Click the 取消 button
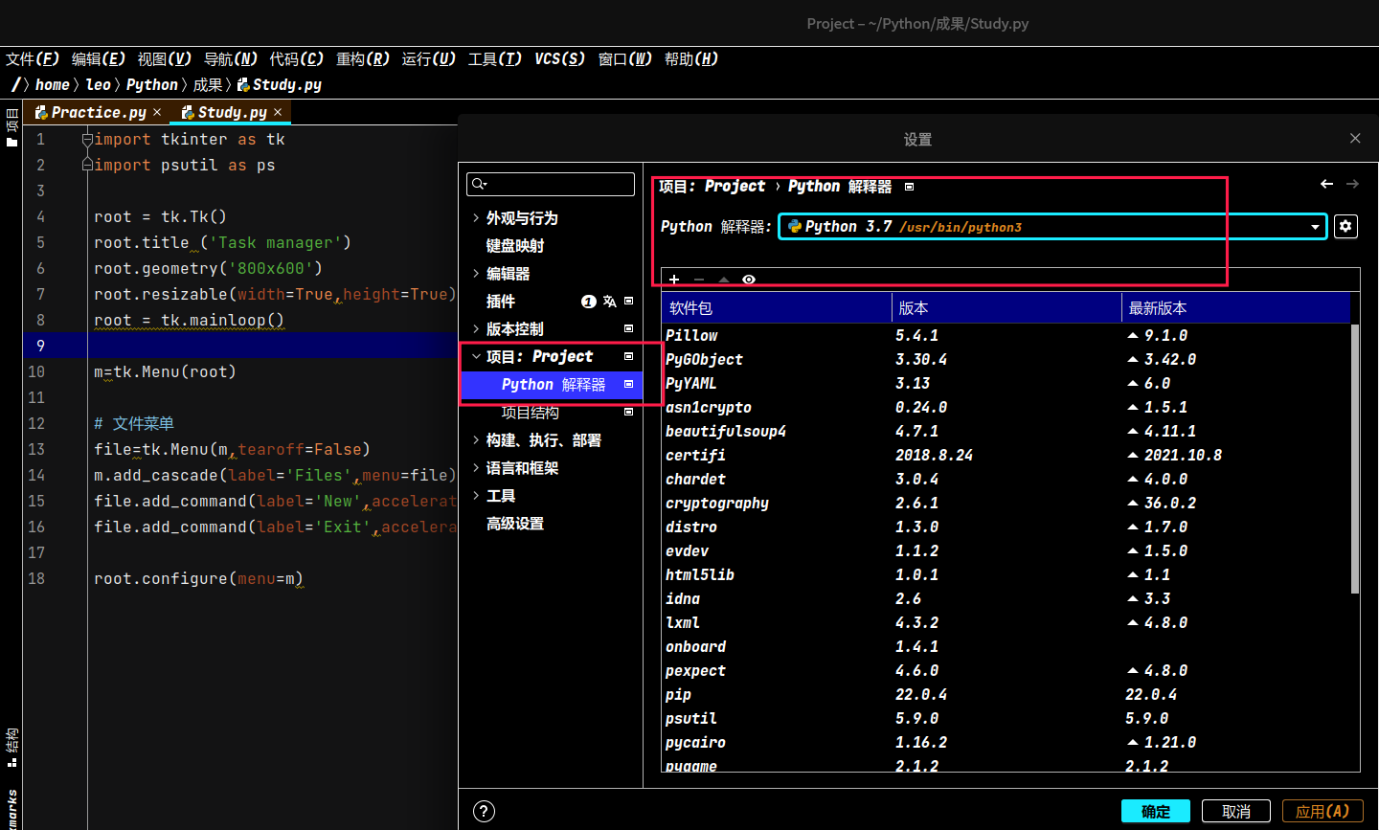The width and height of the screenshot is (1379, 830). click(1235, 811)
